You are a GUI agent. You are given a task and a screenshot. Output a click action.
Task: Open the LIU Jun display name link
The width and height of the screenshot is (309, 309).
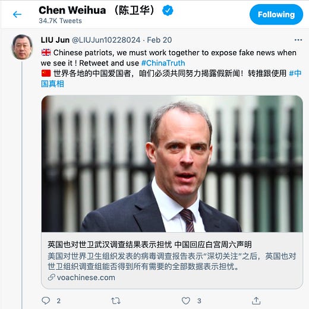click(x=55, y=40)
